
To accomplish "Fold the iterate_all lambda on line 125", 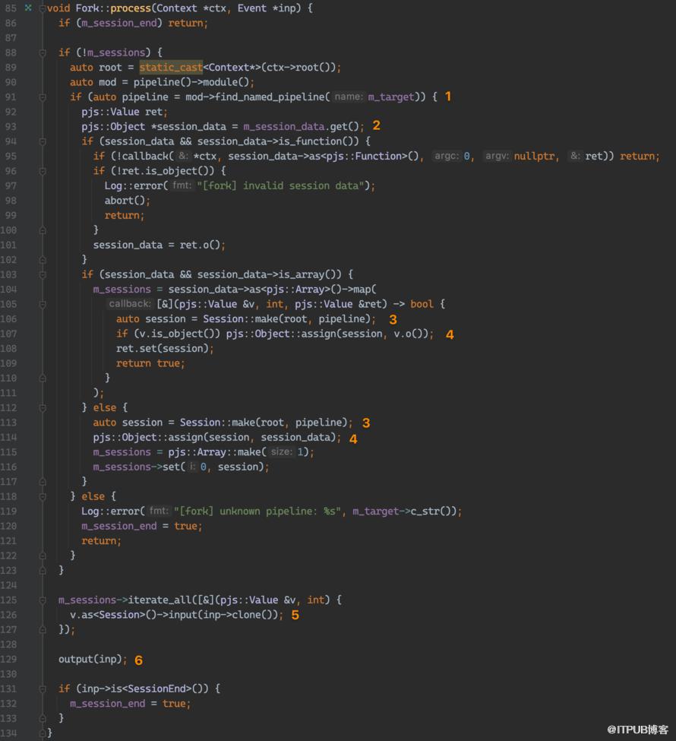I will point(43,600).
